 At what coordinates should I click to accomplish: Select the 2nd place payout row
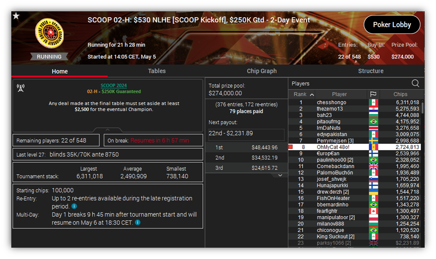[x=246, y=158]
